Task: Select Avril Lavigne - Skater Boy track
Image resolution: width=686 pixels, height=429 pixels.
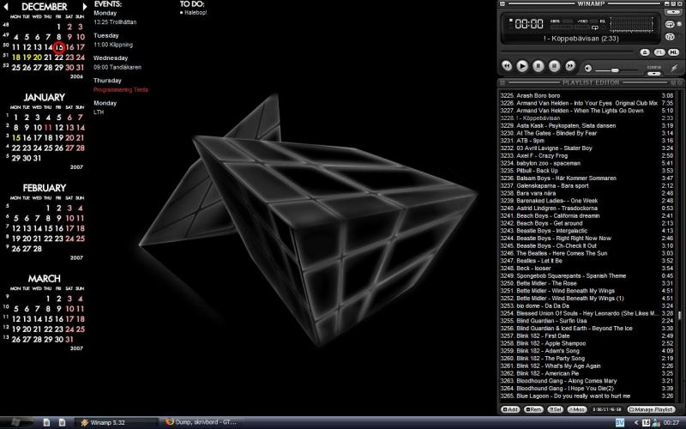Action: click(x=587, y=148)
